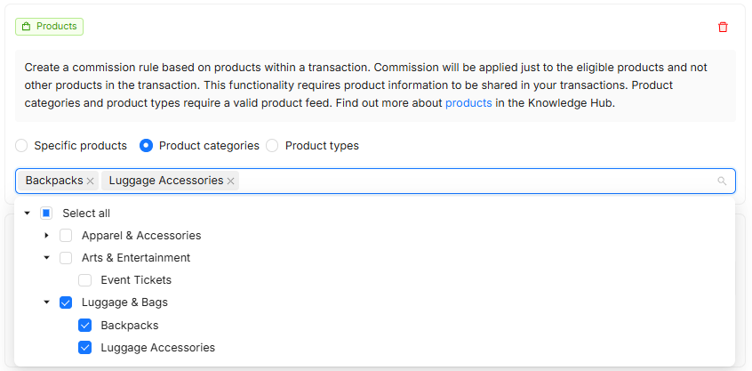
Task: Expand the Apparel & Accessories category
Action: pos(47,236)
